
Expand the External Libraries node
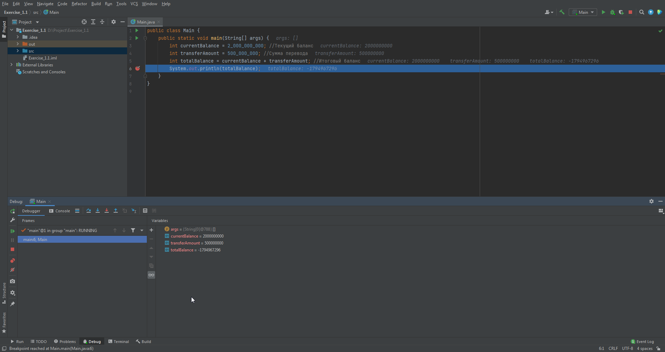coord(11,65)
